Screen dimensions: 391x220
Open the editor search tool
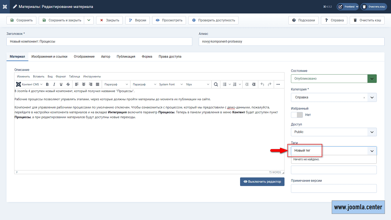pyautogui.click(x=216, y=84)
